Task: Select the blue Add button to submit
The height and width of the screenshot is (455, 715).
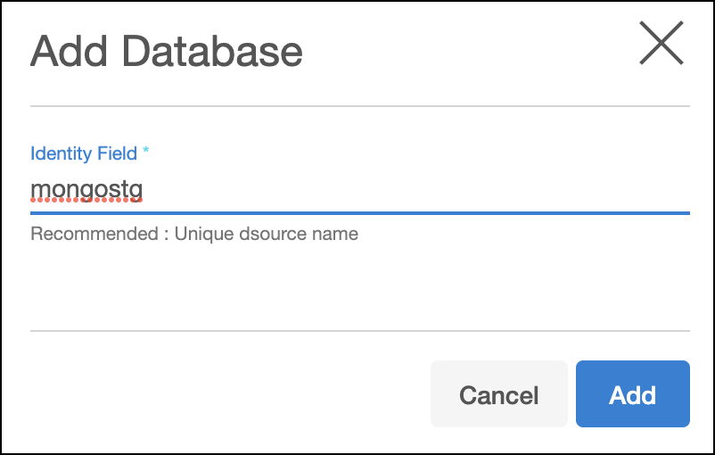Action: pos(632,394)
